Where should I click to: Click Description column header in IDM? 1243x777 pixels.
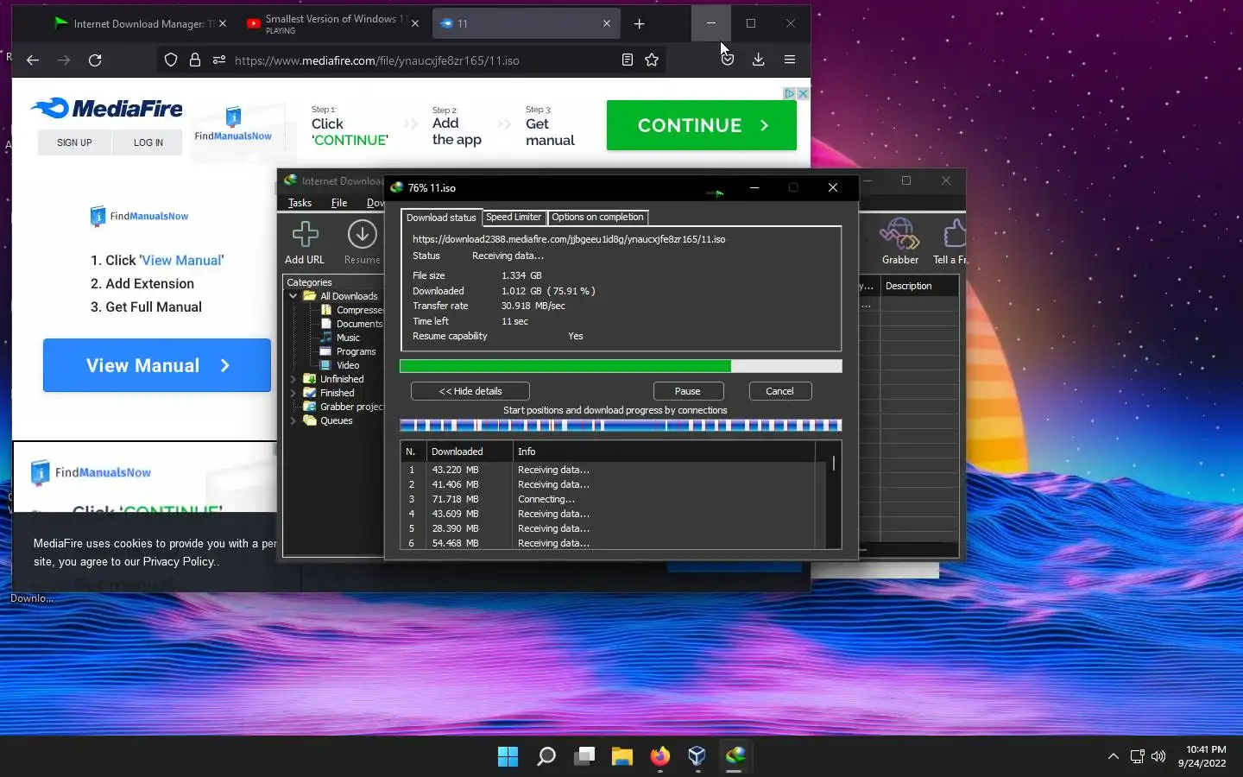(x=919, y=286)
